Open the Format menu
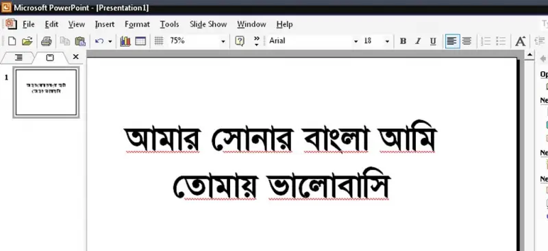Image resolution: width=548 pixels, height=251 pixels. coord(137,24)
